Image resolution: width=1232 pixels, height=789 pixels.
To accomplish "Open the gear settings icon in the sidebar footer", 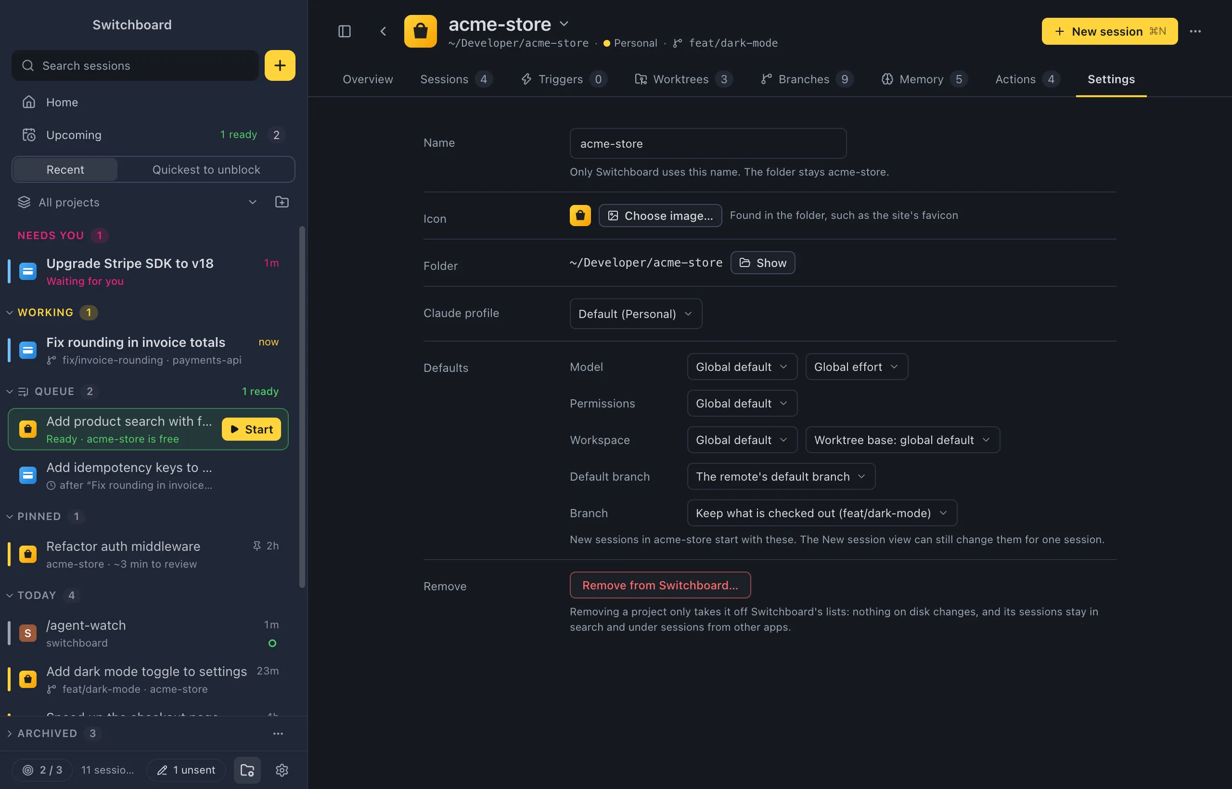I will pos(282,770).
